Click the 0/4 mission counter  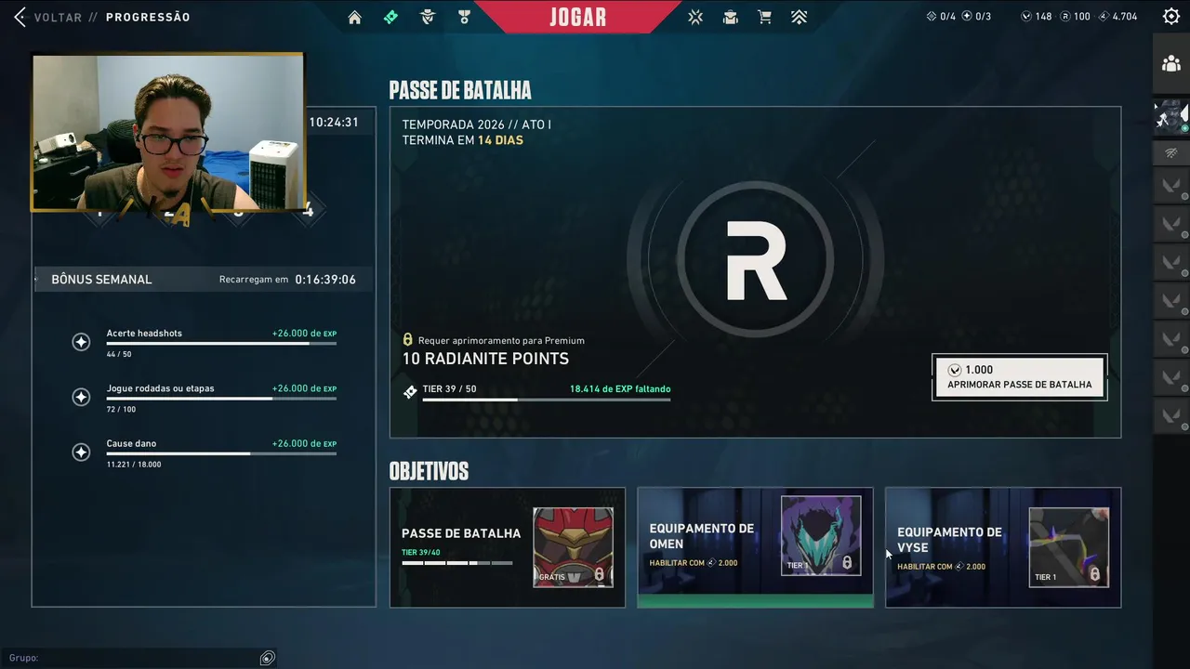[942, 17]
